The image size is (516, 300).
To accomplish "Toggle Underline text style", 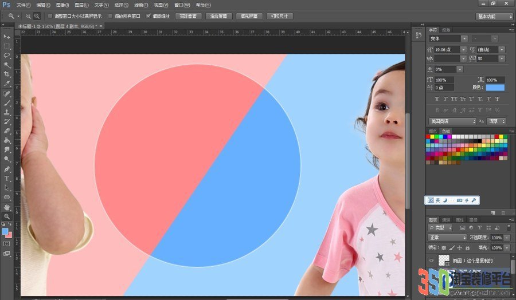I will [x=488, y=99].
